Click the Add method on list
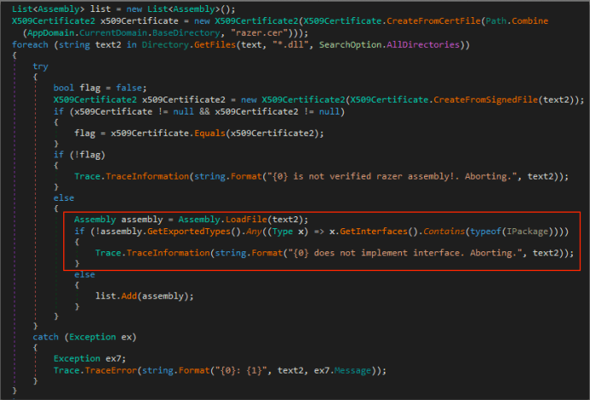Screen dimensions: 590x400 click(x=130, y=296)
